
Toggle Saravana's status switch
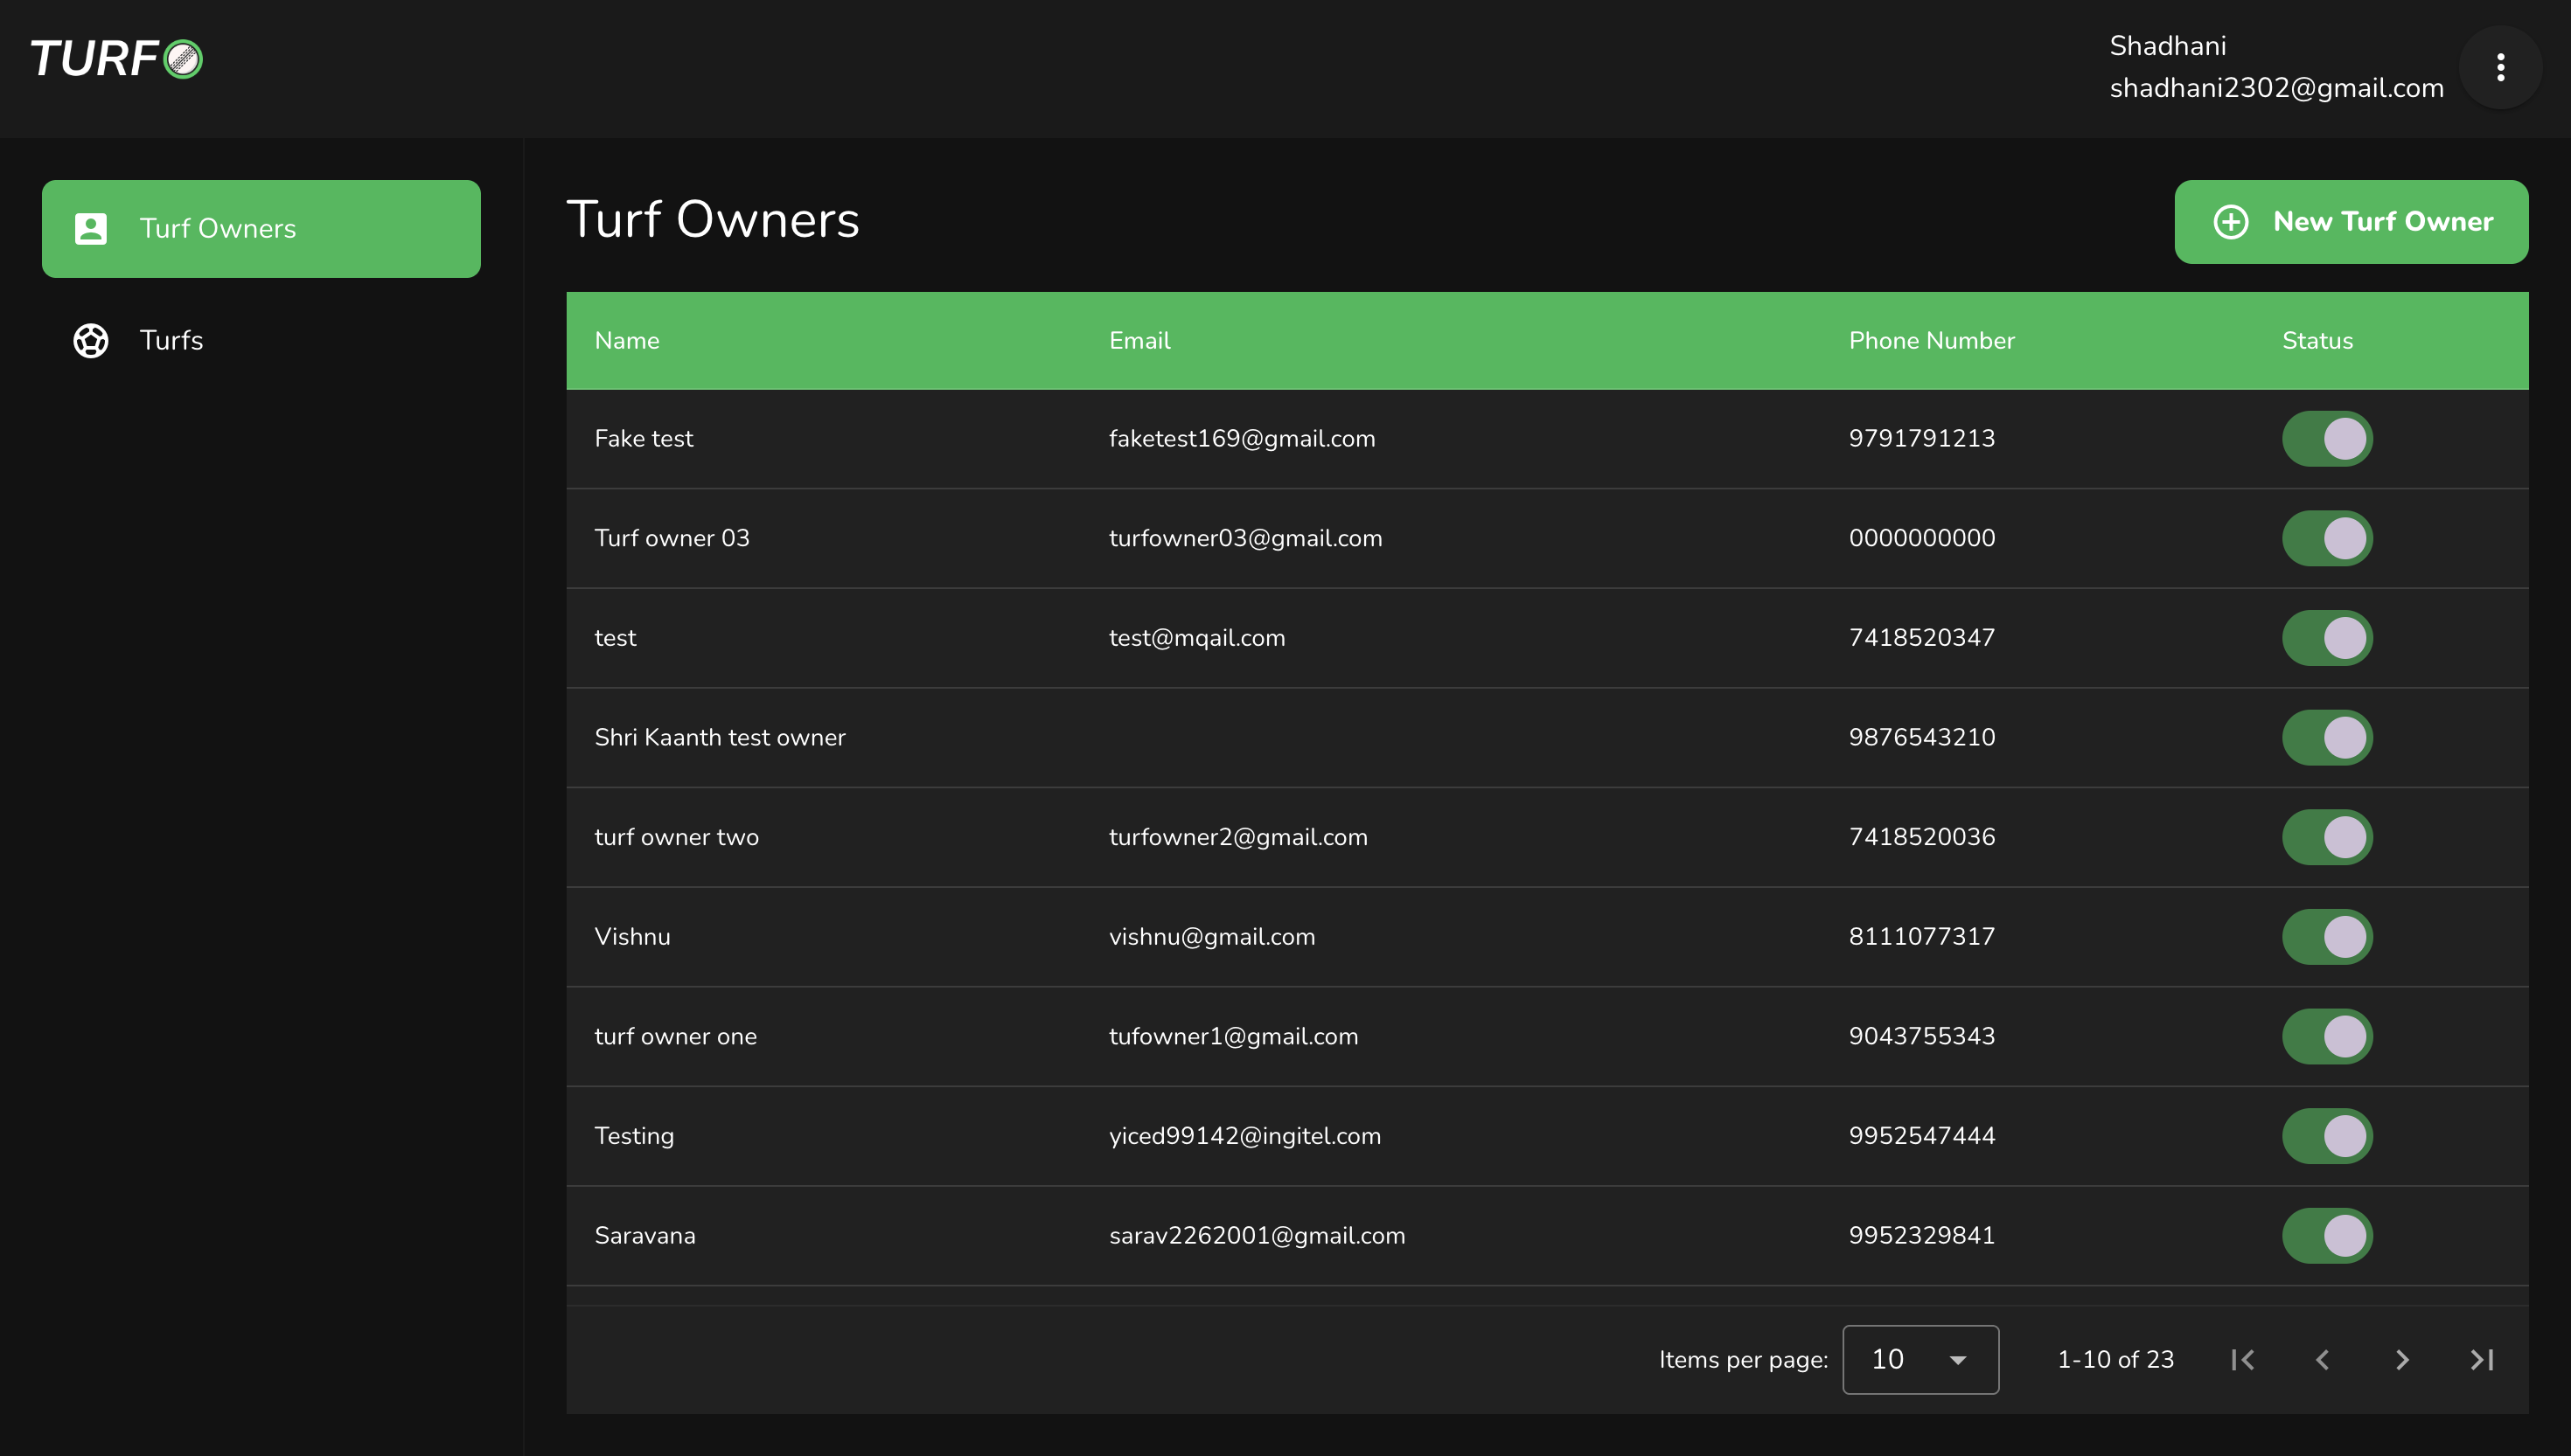tap(2327, 1236)
